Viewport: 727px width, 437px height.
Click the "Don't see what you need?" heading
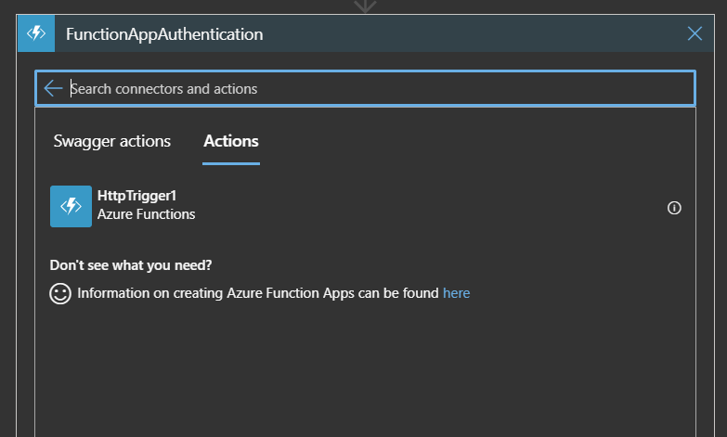point(131,265)
